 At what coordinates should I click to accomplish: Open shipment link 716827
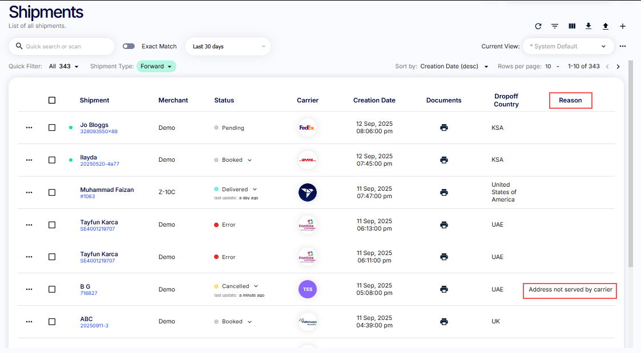click(x=88, y=293)
